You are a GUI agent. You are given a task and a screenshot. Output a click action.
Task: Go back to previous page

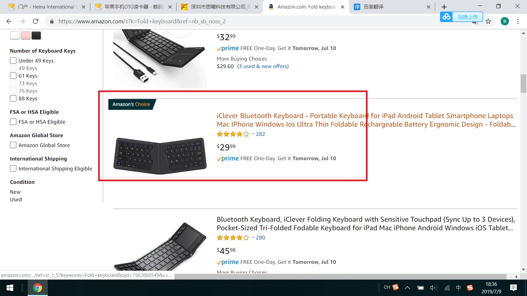pos(9,21)
